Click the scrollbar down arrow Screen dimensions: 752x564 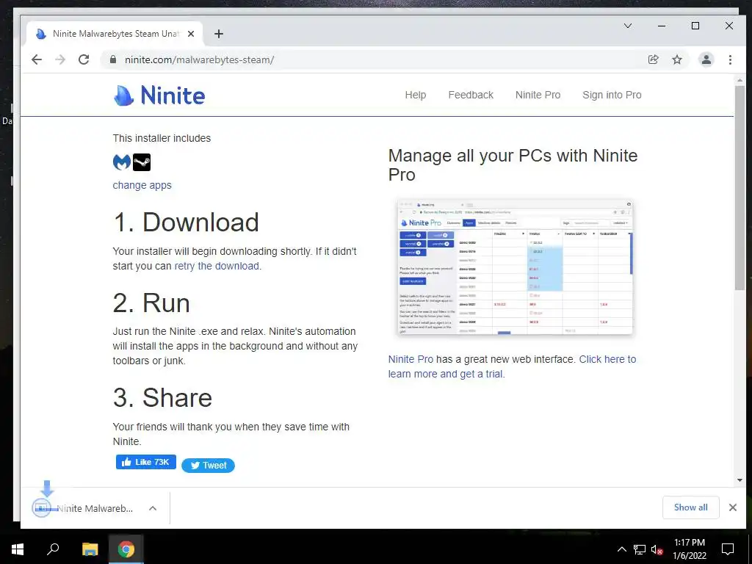739,480
